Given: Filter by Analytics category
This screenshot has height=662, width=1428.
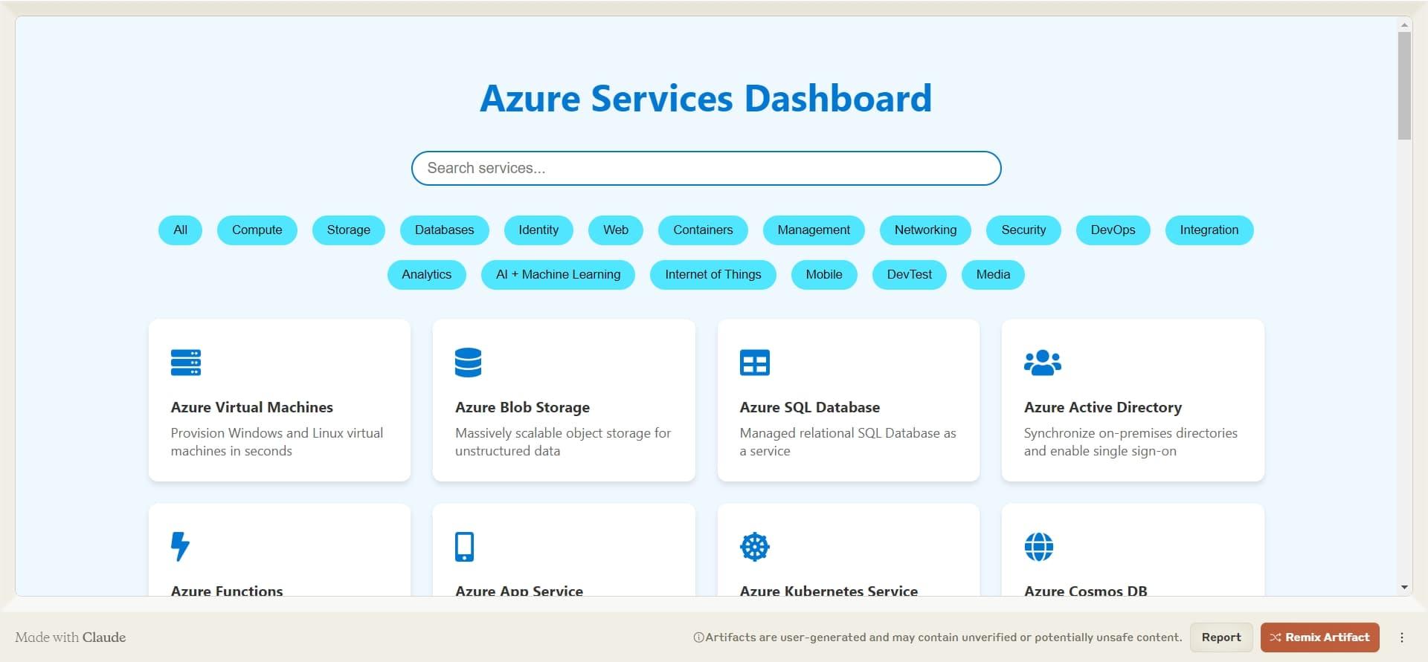Looking at the screenshot, I should click(x=426, y=275).
